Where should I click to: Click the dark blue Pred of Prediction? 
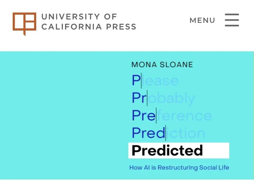point(148,133)
